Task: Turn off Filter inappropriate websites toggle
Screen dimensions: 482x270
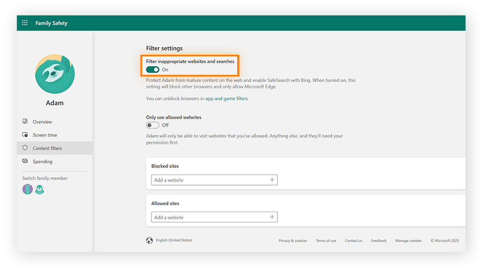Action: [153, 70]
